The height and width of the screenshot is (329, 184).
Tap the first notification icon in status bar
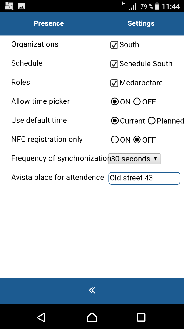pos(9,6)
